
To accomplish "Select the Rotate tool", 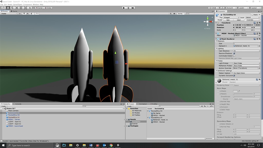I will pyautogui.click(x=12, y=8).
